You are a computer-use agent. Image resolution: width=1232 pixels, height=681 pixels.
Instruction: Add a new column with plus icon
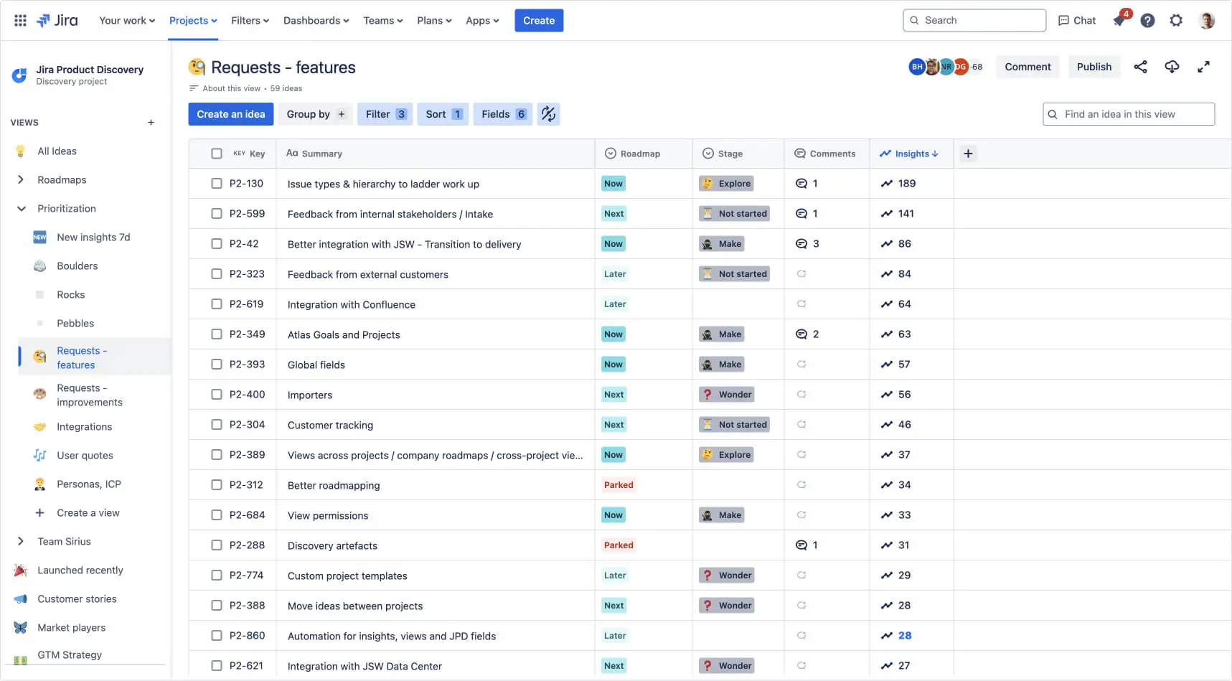968,154
